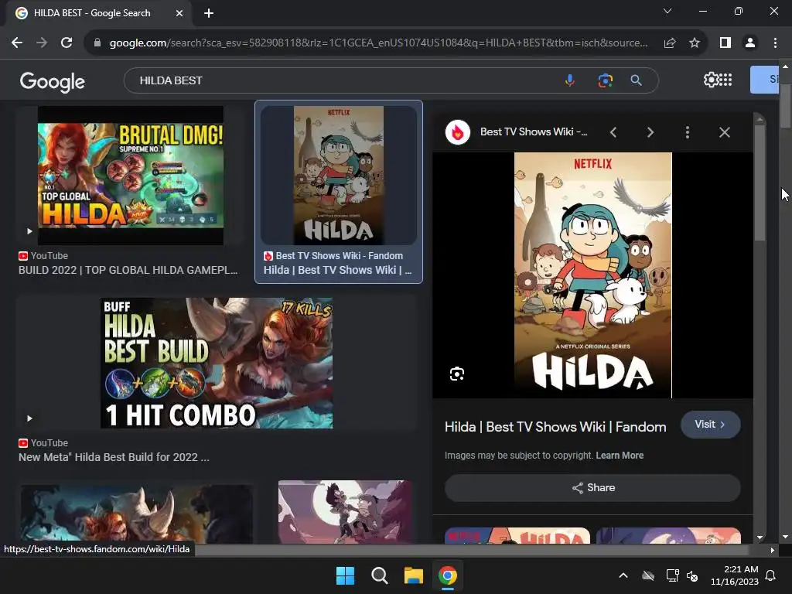Select the Netflix Hilda poster result
Image resolution: width=792 pixels, height=594 pixels.
tap(339, 176)
